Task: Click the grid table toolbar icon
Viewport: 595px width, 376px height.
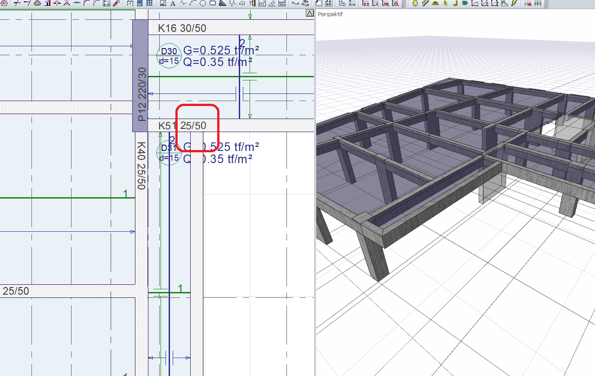Action: tap(149, 3)
